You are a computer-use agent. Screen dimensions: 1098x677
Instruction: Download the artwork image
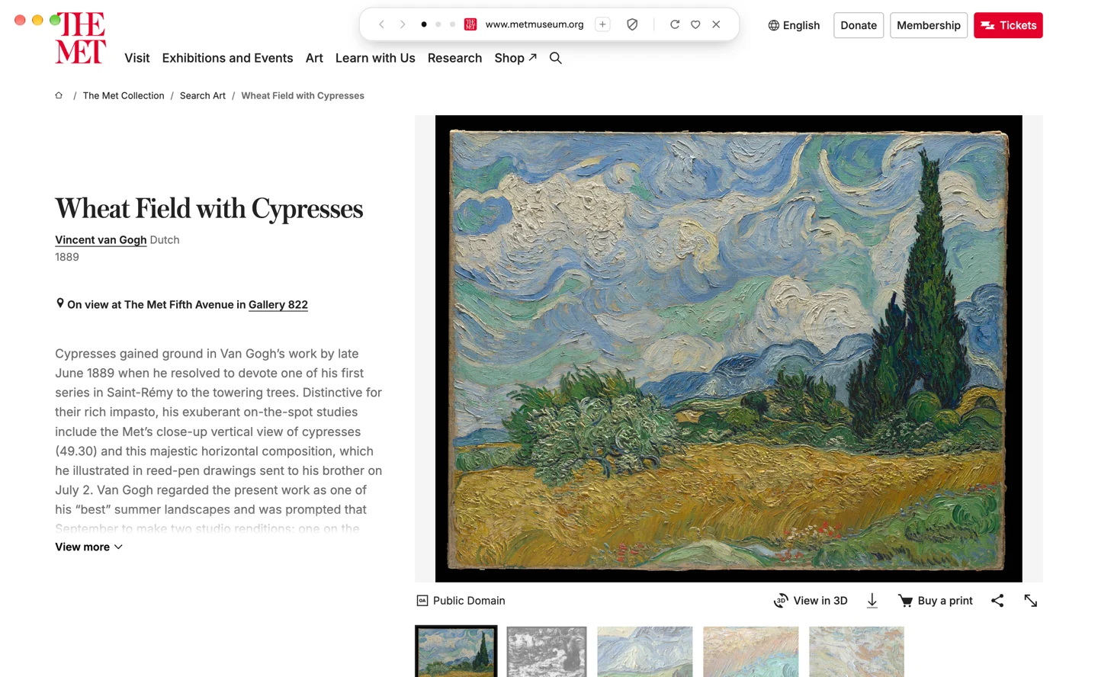[872, 601]
